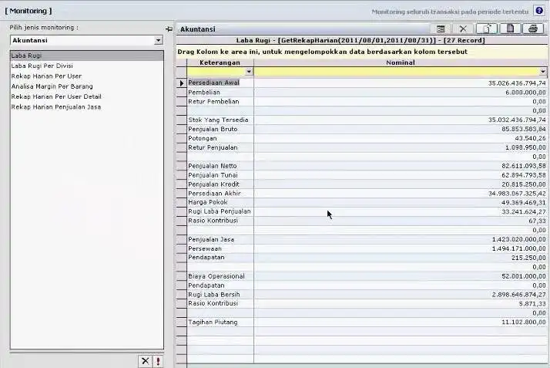Screen dimensions: 550x368
Task: Click the value 49.369.469,31
Action: click(524, 203)
